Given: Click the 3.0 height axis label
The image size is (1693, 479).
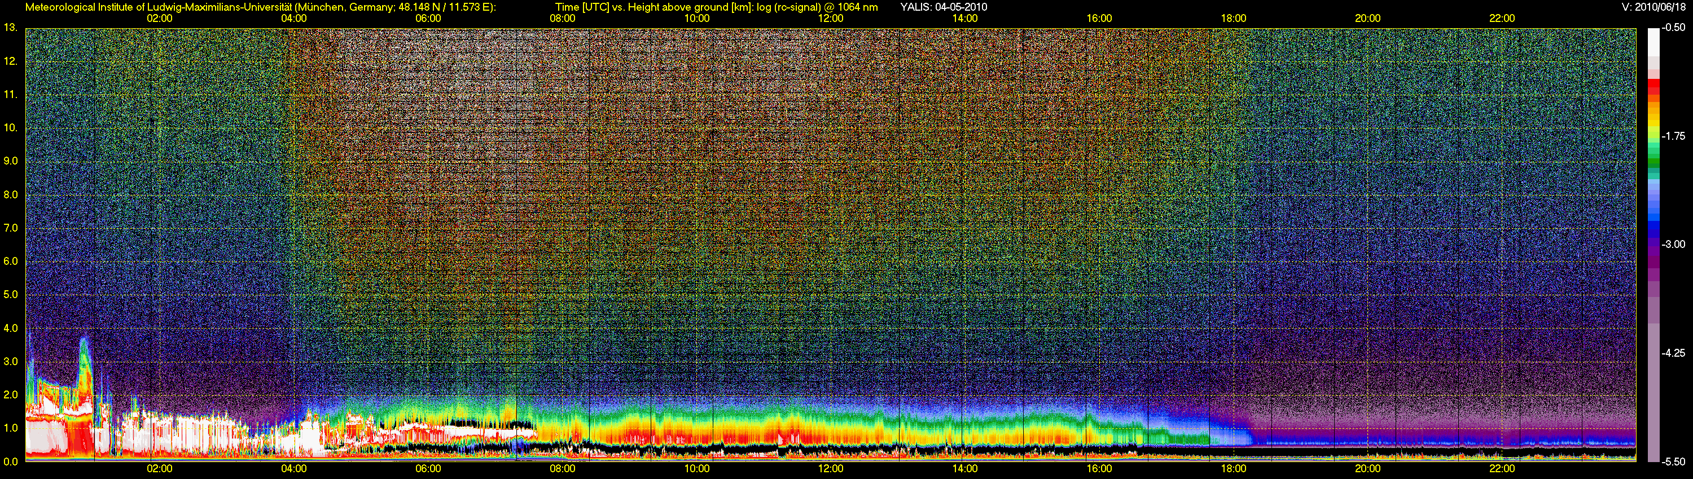Looking at the screenshot, I should point(10,362).
